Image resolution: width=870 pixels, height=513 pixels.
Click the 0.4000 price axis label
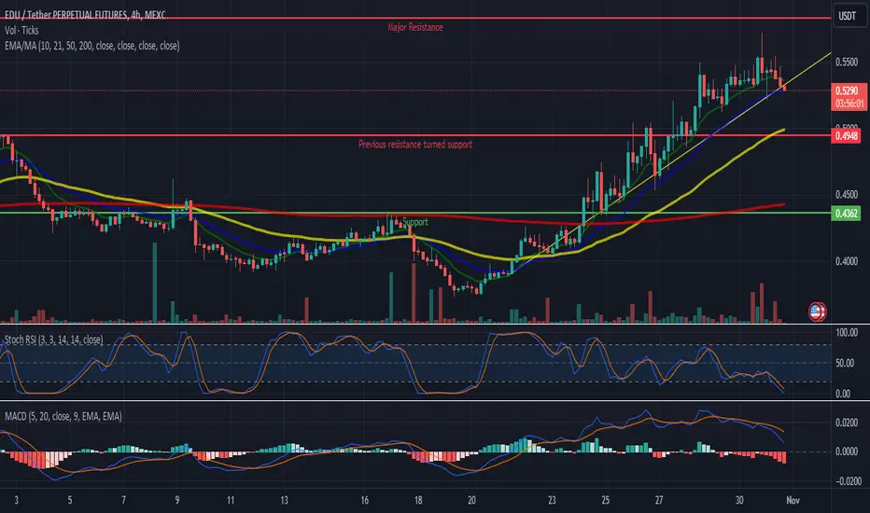point(847,261)
